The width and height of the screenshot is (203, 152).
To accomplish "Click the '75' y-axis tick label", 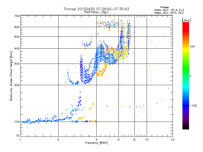I will click(18, 136).
